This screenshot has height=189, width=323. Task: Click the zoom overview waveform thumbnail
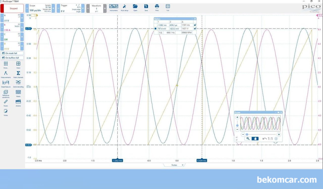tap(260, 123)
